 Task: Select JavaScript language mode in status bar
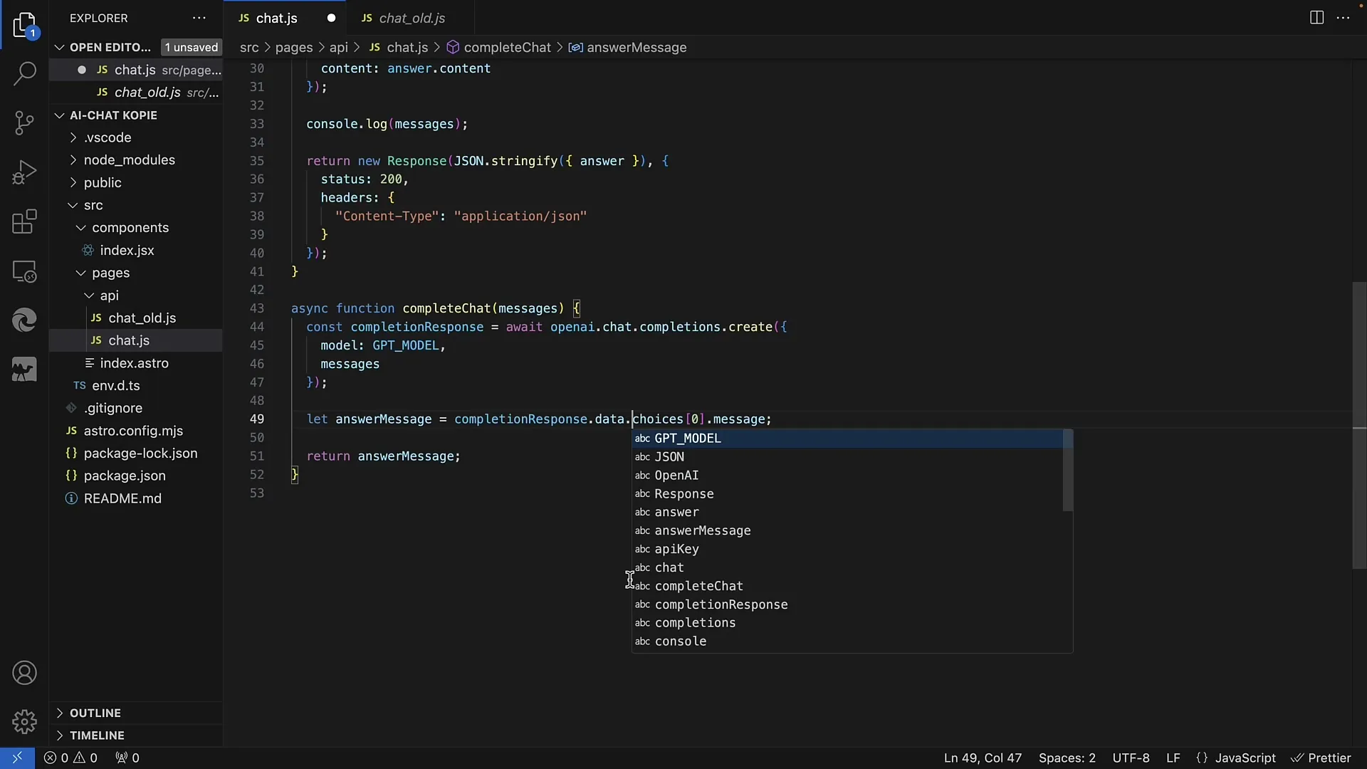coord(1245,758)
